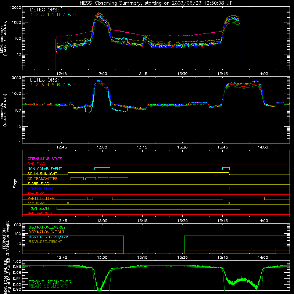Select the DECIMATION_ENERGY legend entry

tap(47, 227)
